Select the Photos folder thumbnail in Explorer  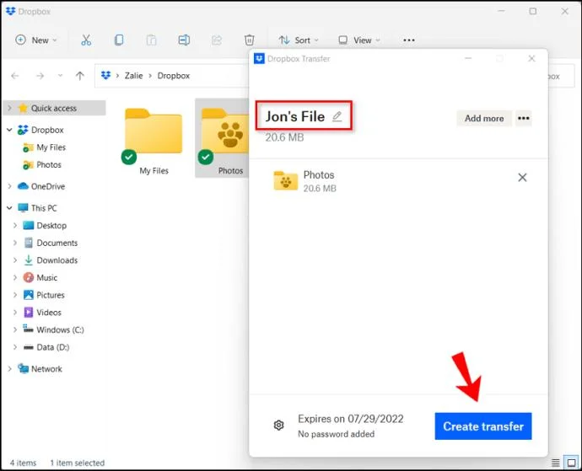pos(223,138)
